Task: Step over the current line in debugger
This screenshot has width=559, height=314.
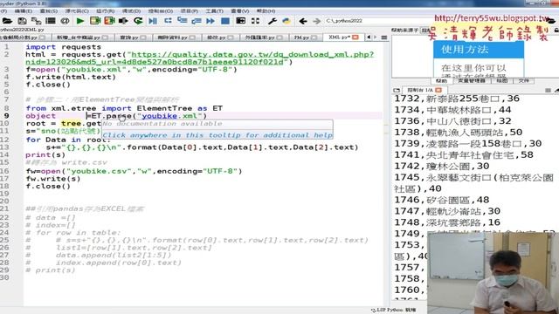Action: (x=168, y=21)
